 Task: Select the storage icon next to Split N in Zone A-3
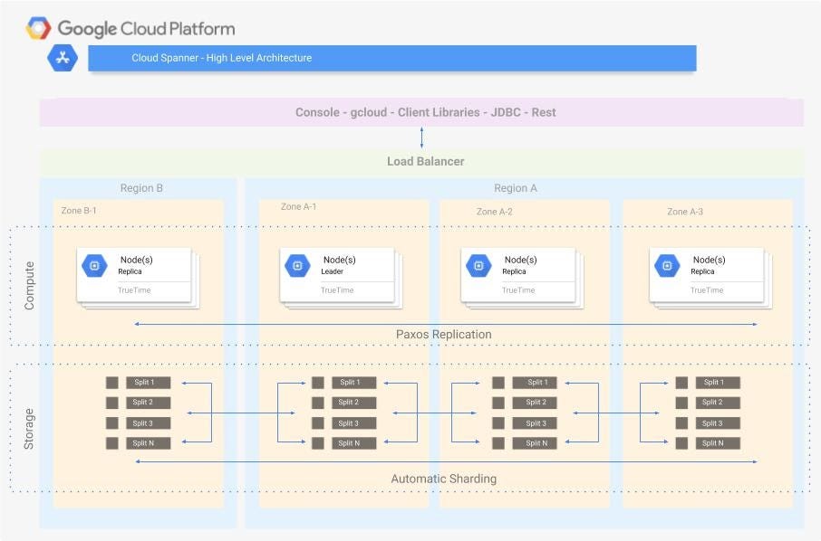(681, 443)
